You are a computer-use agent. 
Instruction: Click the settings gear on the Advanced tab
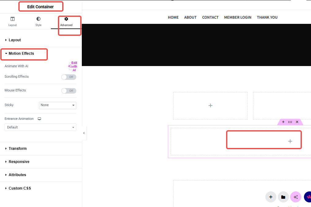click(x=66, y=19)
